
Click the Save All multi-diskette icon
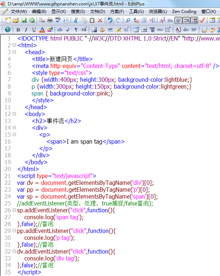32,20
